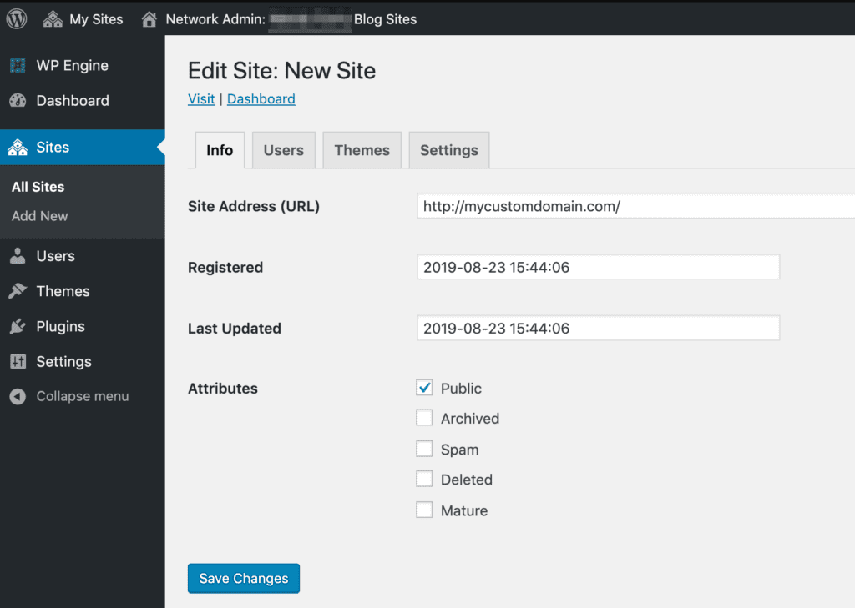Follow the Visit link under title
The height and width of the screenshot is (608, 855).
pos(201,98)
